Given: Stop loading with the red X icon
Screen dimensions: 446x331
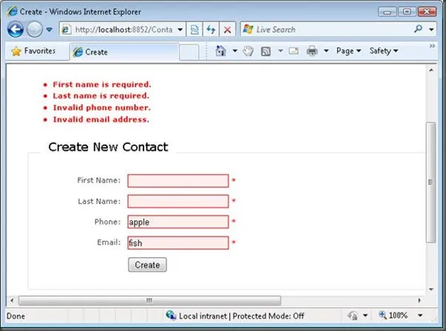Looking at the screenshot, I should 227,30.
